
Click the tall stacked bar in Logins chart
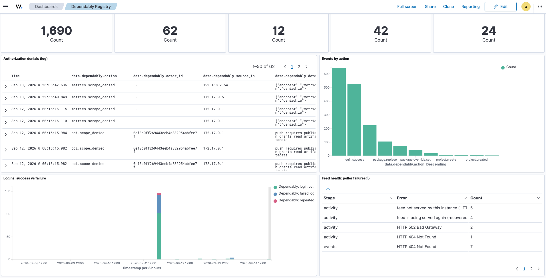pos(159,226)
